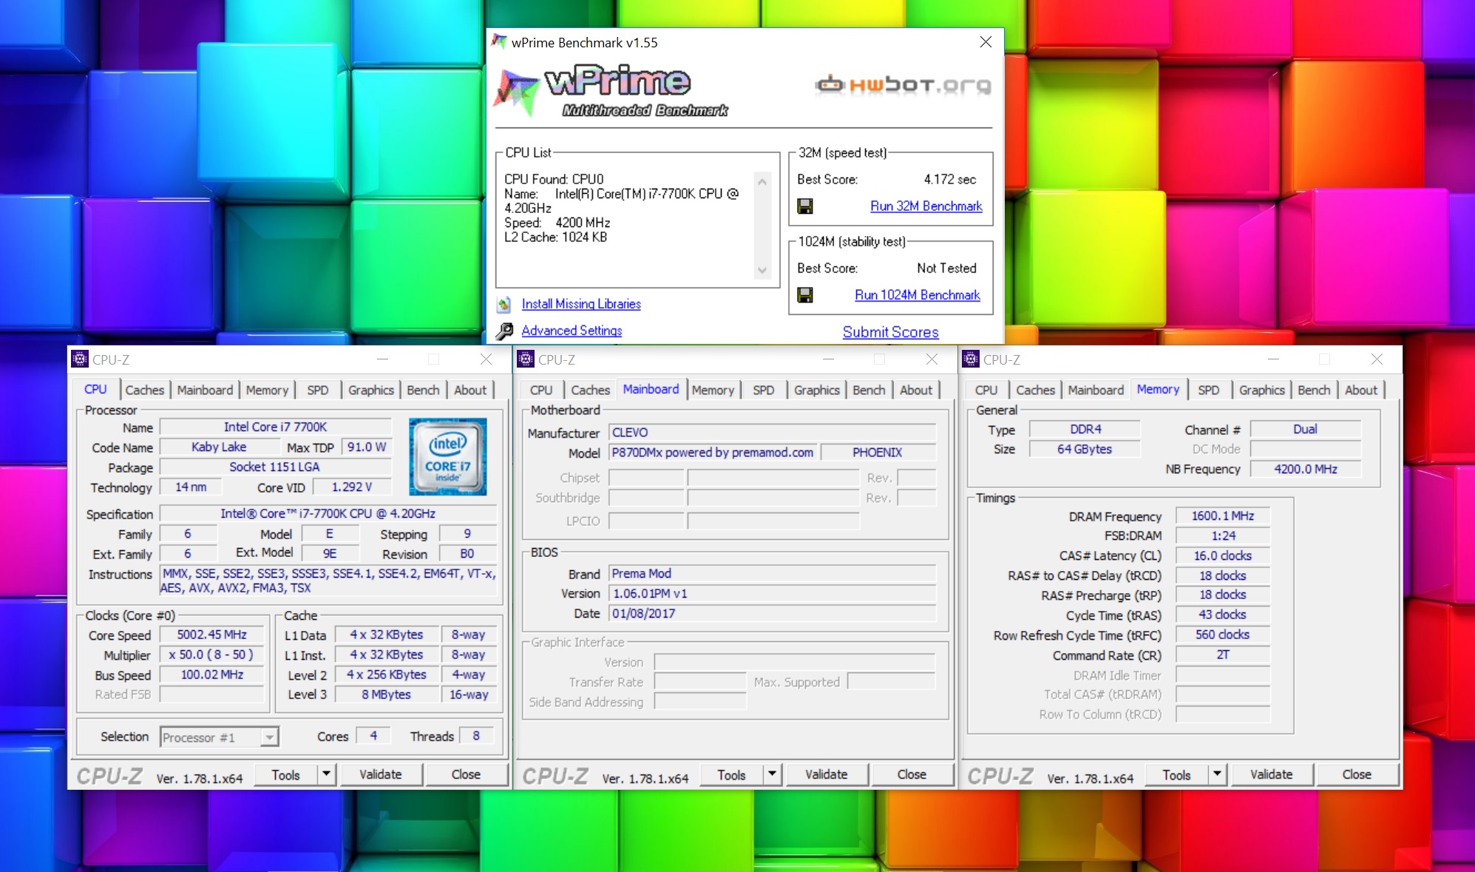This screenshot has width=1475, height=872.
Task: Click Validate button in Memory CPU-Z window
Action: (x=1272, y=774)
